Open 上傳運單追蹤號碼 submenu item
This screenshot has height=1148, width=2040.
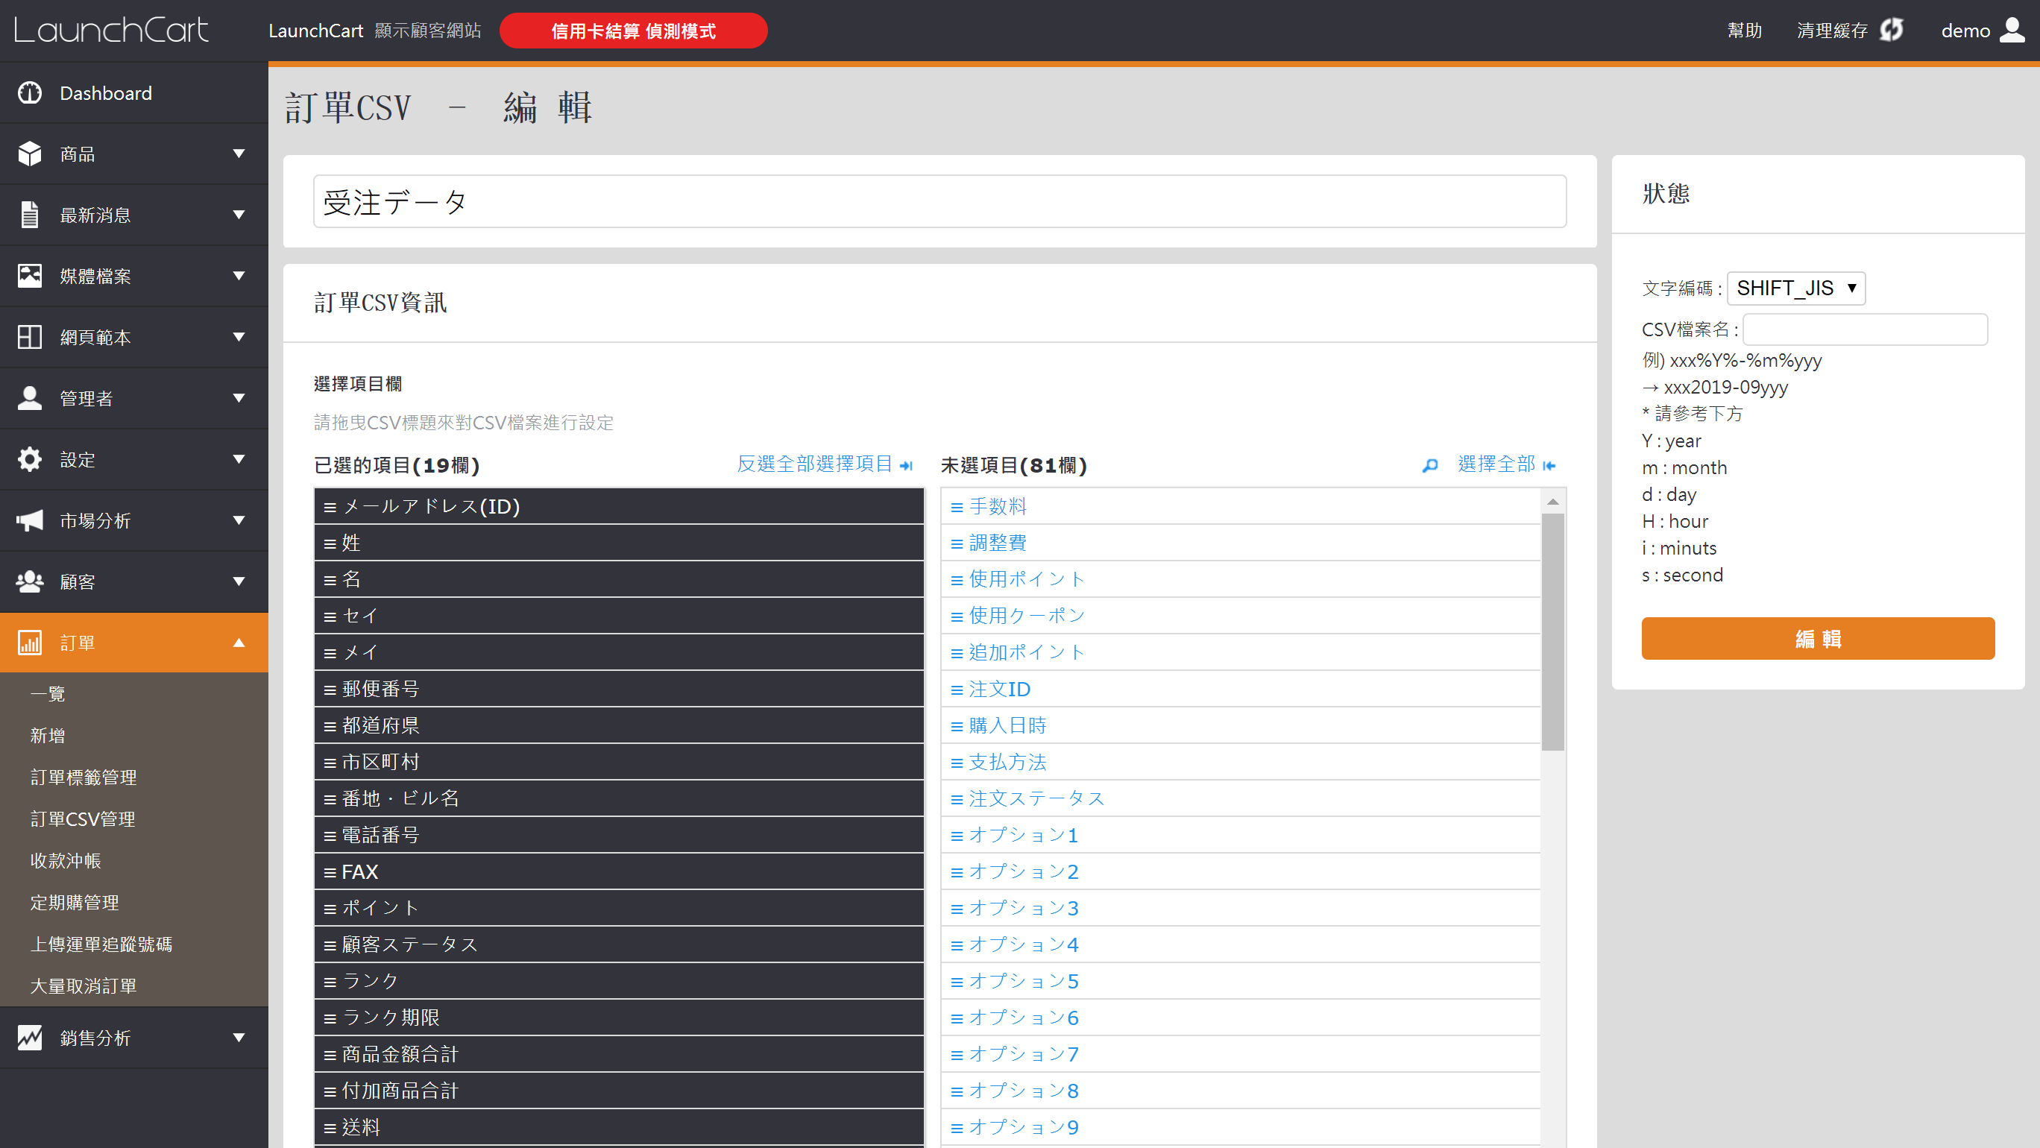101,944
